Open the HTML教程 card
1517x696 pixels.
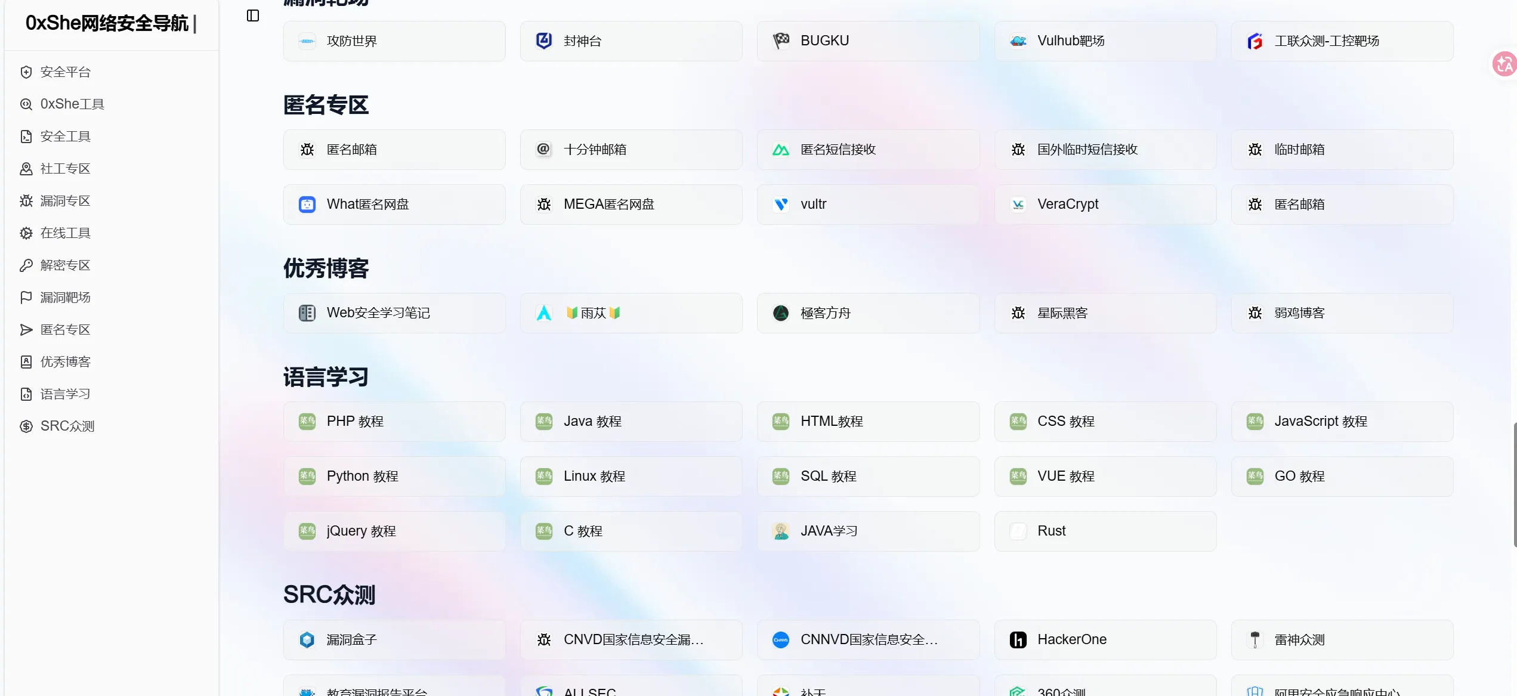click(868, 422)
